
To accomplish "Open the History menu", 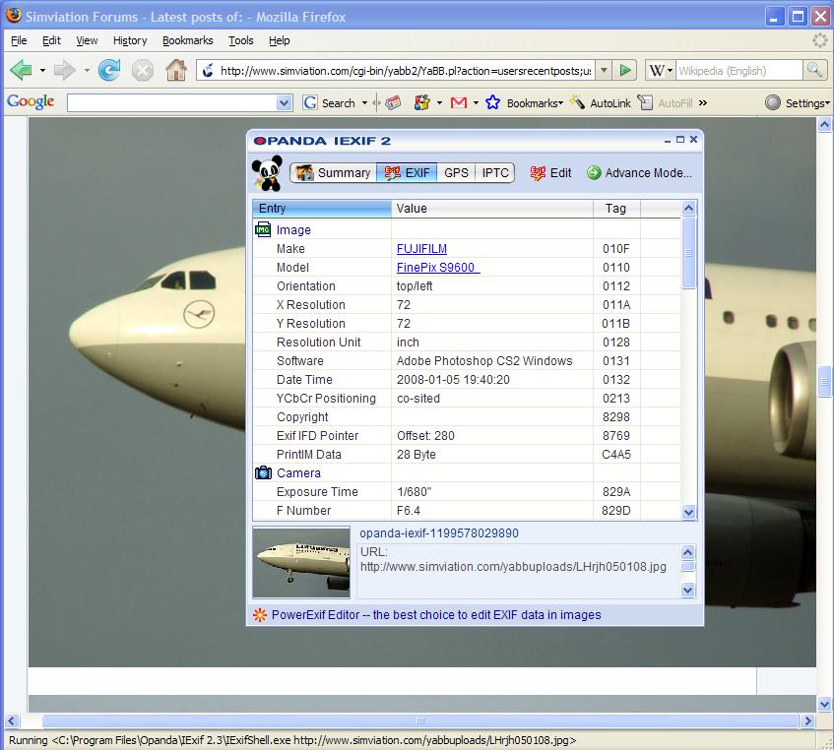I will coord(129,40).
